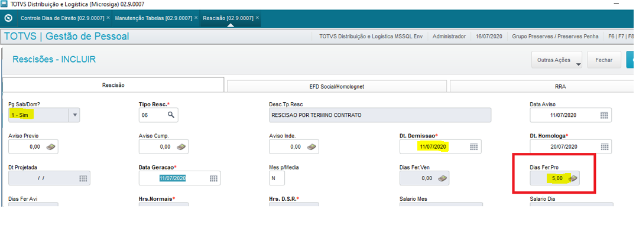Open the Data Aviso calendar picker
Screen dimensions: 636x235
[604, 115]
